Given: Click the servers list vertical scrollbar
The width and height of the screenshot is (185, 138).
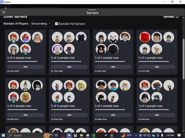Looking at the screenshot, I should (184, 59).
